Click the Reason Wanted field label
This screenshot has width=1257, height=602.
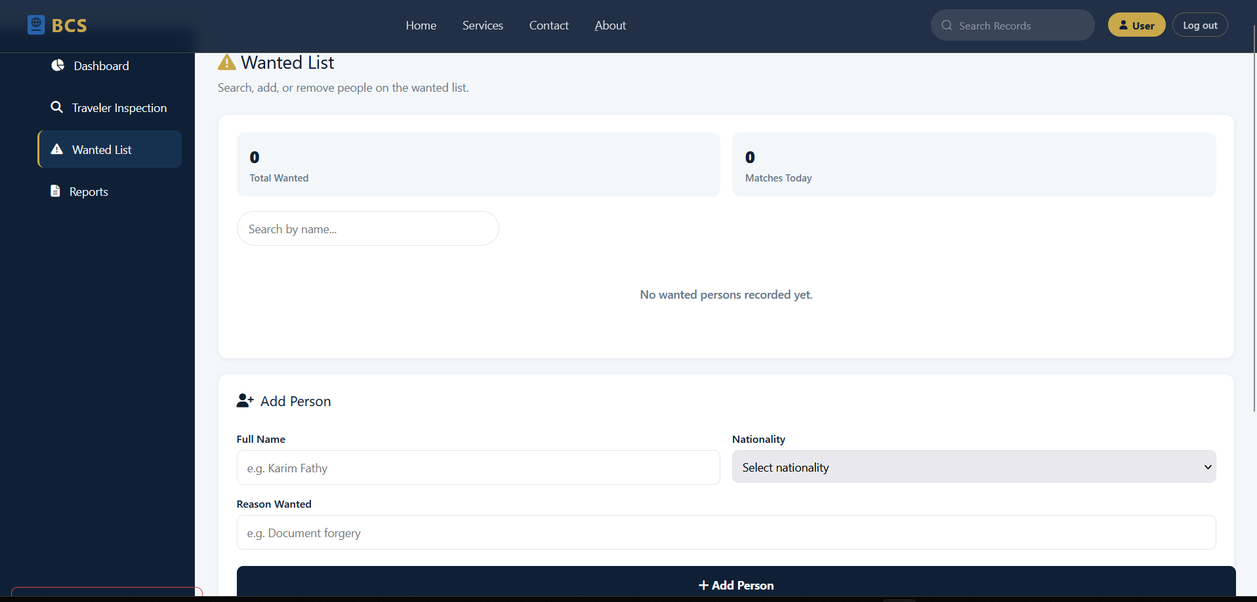click(x=274, y=504)
